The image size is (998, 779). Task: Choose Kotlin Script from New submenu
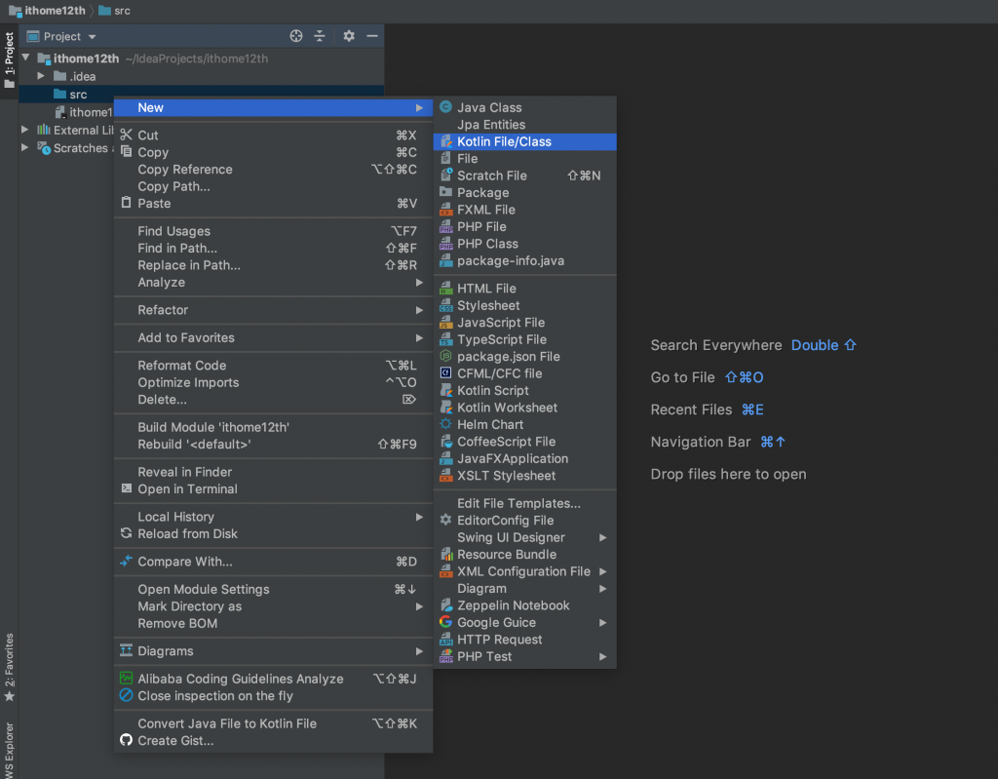pyautogui.click(x=524, y=390)
